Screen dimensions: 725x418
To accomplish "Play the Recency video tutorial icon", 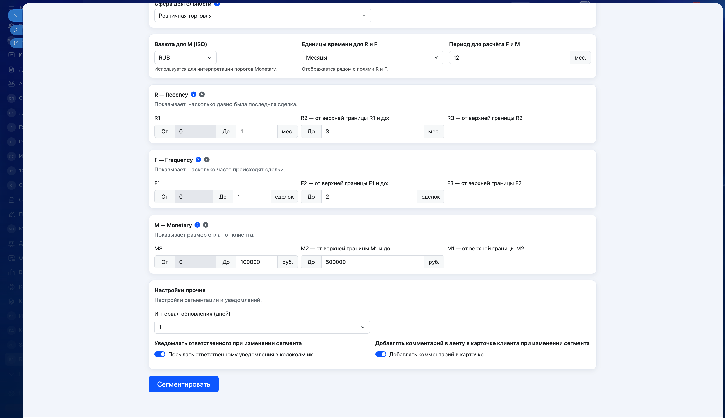I will (202, 95).
